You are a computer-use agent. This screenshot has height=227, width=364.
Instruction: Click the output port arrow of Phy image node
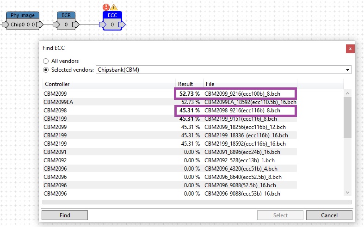tap(40, 25)
